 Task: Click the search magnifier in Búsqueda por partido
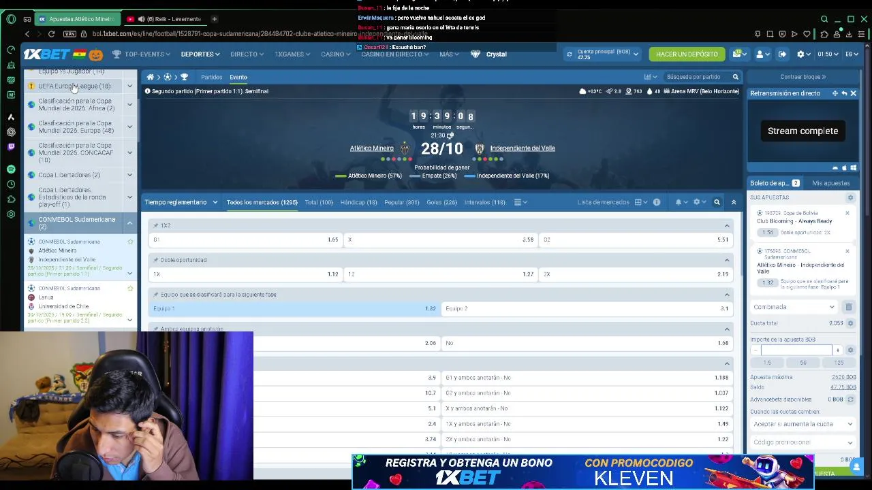tap(735, 77)
